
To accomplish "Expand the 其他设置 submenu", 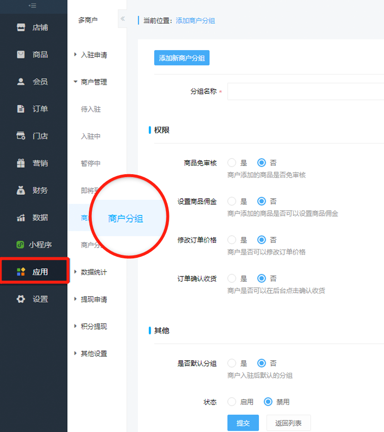I will [94, 353].
